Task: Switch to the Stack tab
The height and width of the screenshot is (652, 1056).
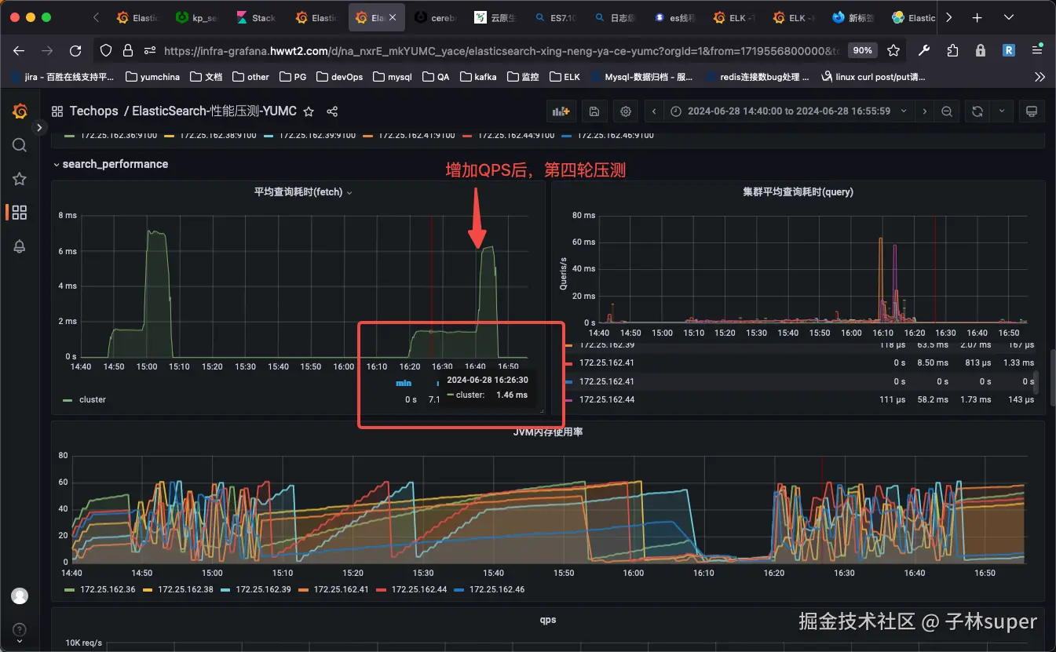Action: pos(256,17)
